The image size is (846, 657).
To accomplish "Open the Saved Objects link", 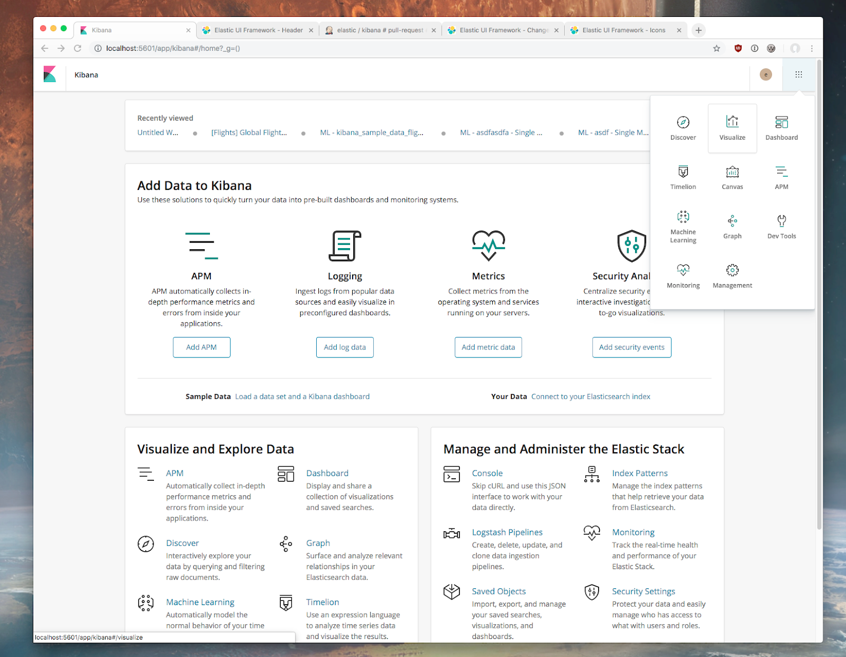I will coord(499,591).
